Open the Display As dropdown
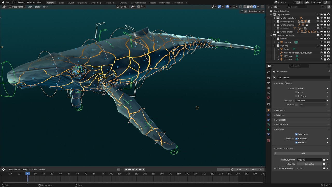 [x=310, y=101]
